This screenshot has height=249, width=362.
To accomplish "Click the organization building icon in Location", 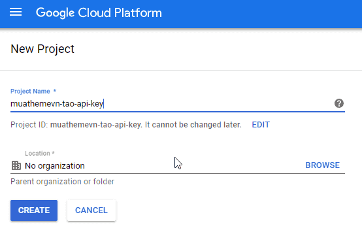I will click(16, 165).
